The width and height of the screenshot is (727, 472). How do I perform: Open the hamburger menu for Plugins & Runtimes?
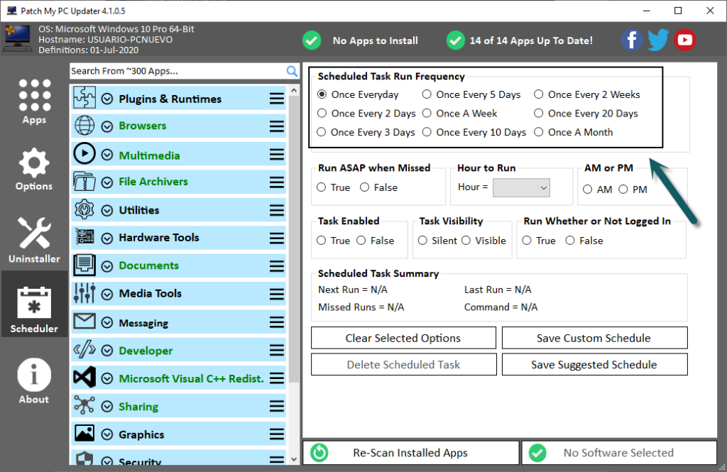tap(277, 98)
